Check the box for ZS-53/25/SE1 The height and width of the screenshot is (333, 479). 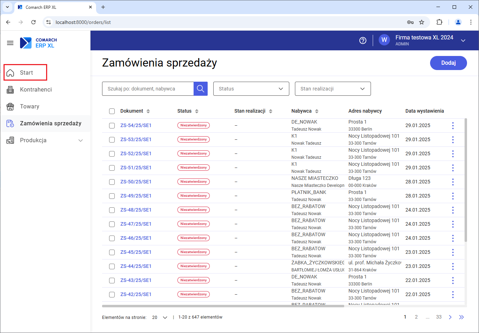112,140
